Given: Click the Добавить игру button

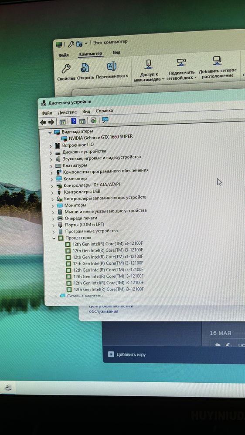Looking at the screenshot, I should [x=131, y=354].
